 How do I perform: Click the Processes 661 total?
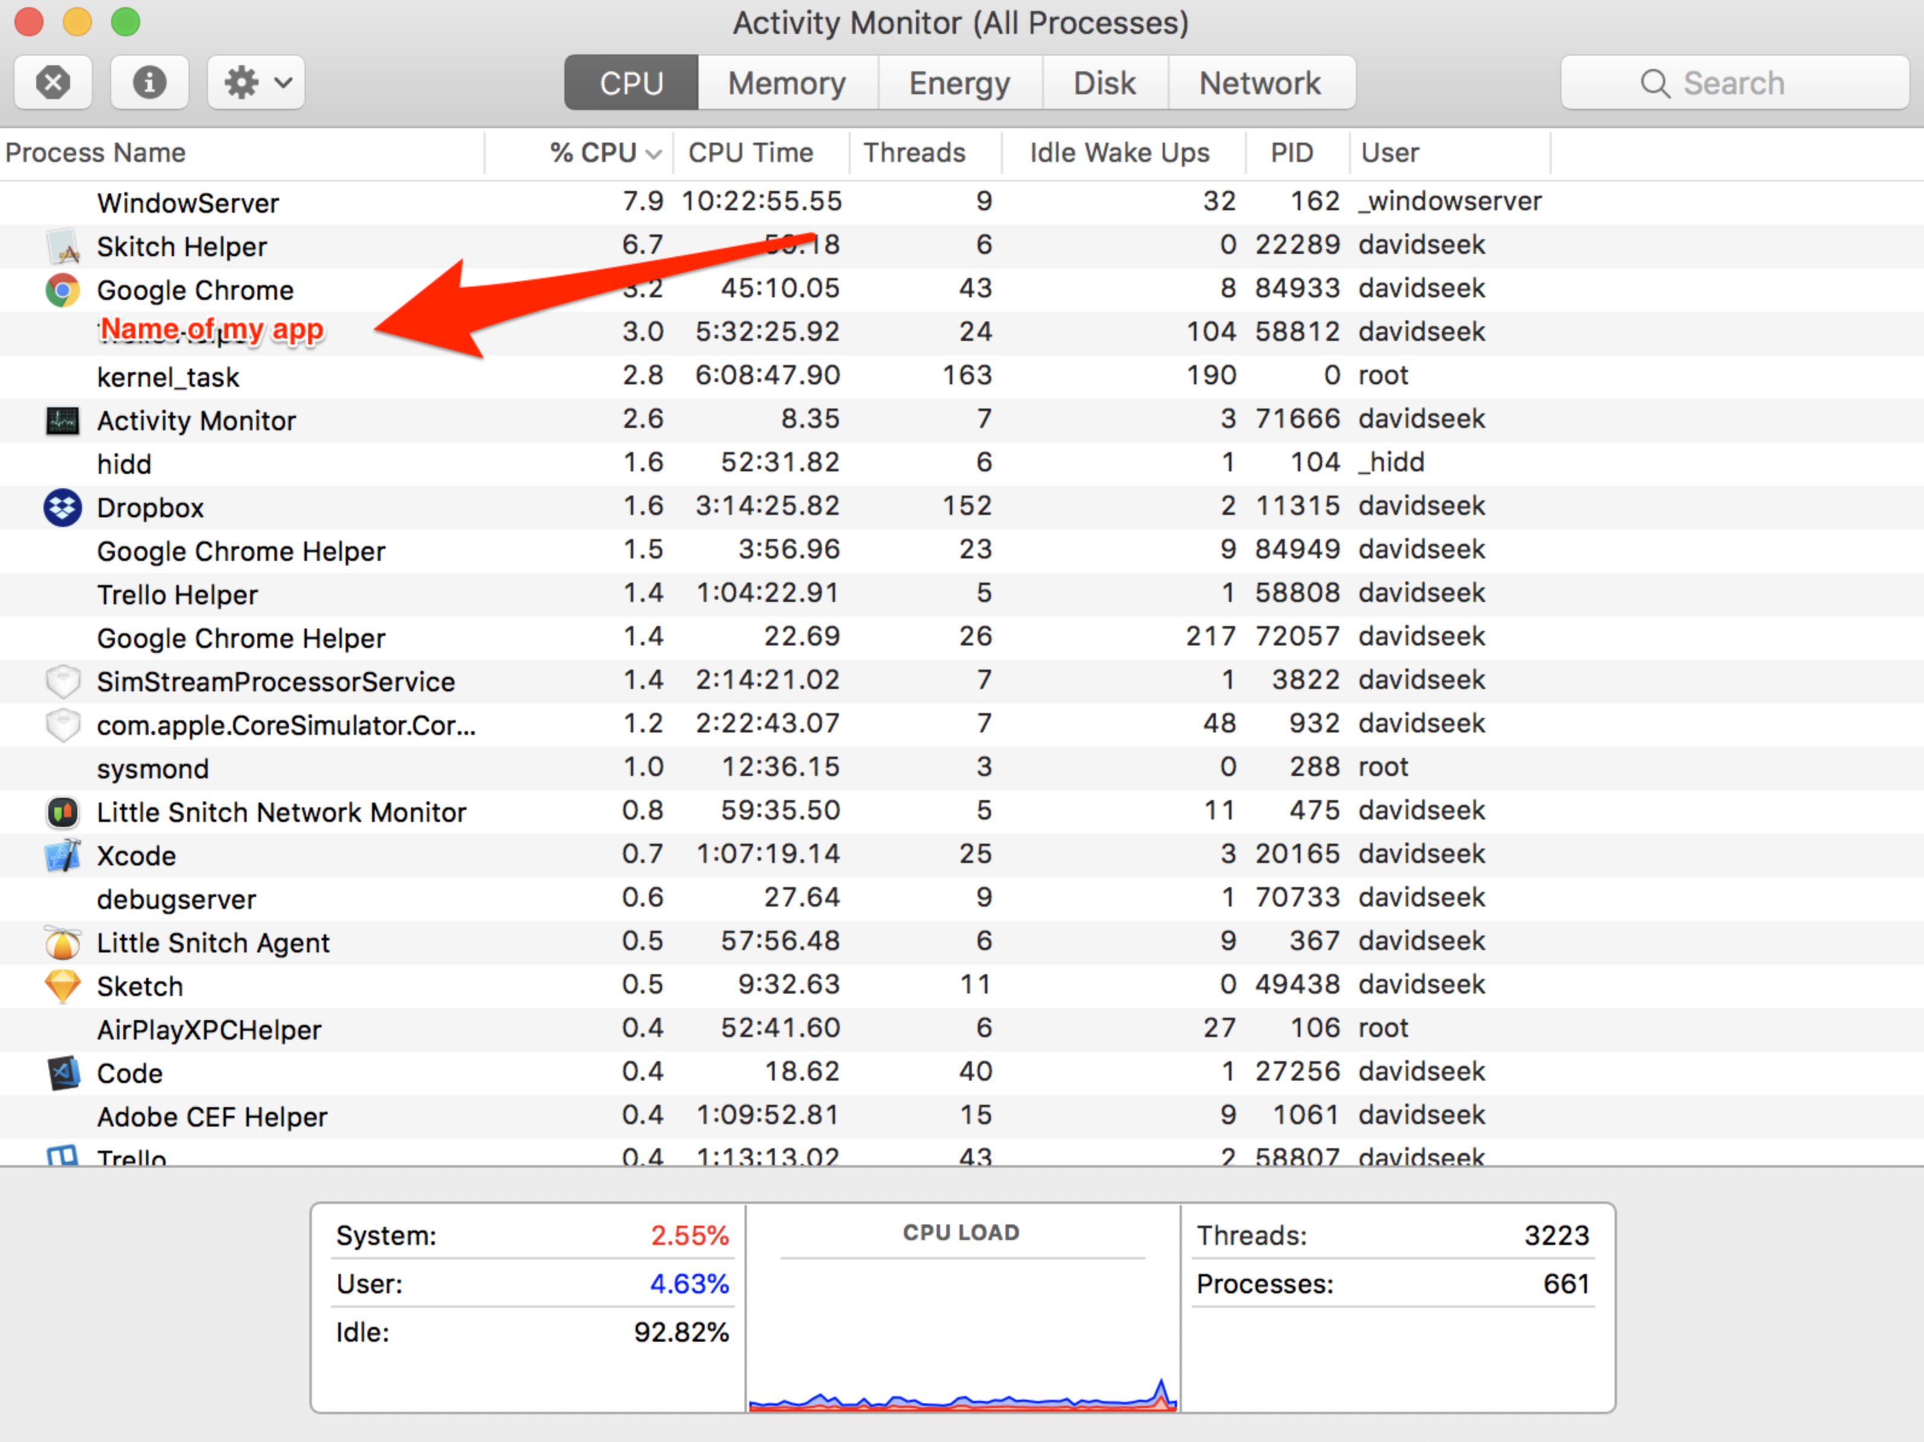tap(1566, 1284)
